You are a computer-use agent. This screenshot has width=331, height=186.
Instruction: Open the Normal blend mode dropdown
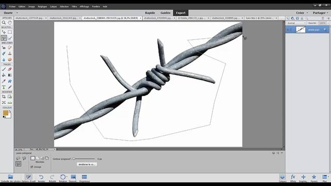pyautogui.click(x=296, y=23)
